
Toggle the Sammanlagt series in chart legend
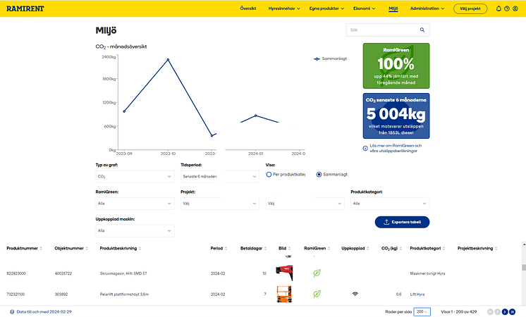tap(331, 58)
